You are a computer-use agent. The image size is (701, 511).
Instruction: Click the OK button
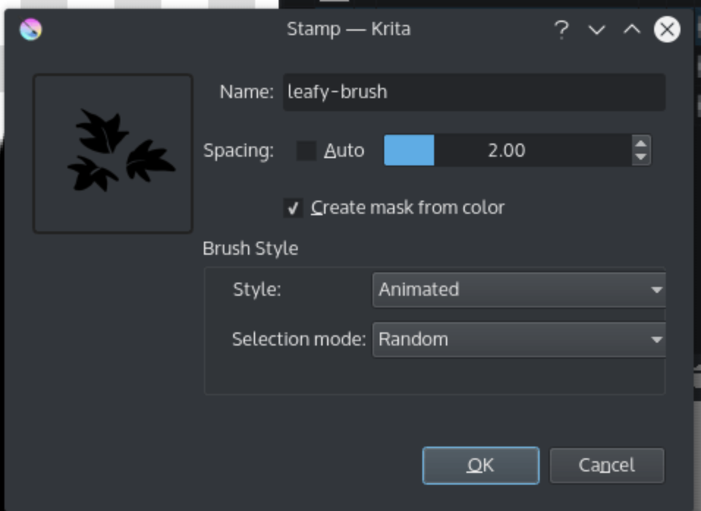480,466
